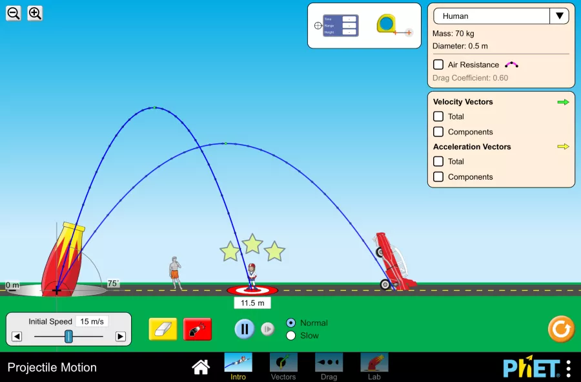Image resolution: width=581 pixels, height=382 pixels.
Task: Open the Human projectile dropdown
Action: (x=501, y=16)
